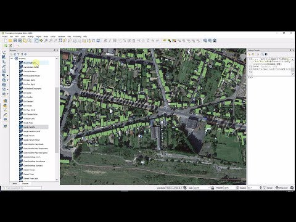Close the Python Console panel
The width and height of the screenshot is (296, 222).
click(x=293, y=51)
